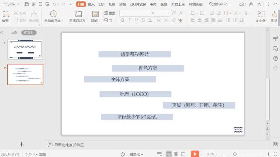Click the plus icon to add slide
Image resolution: width=280 pixels, height=157 pixels.
21,144
